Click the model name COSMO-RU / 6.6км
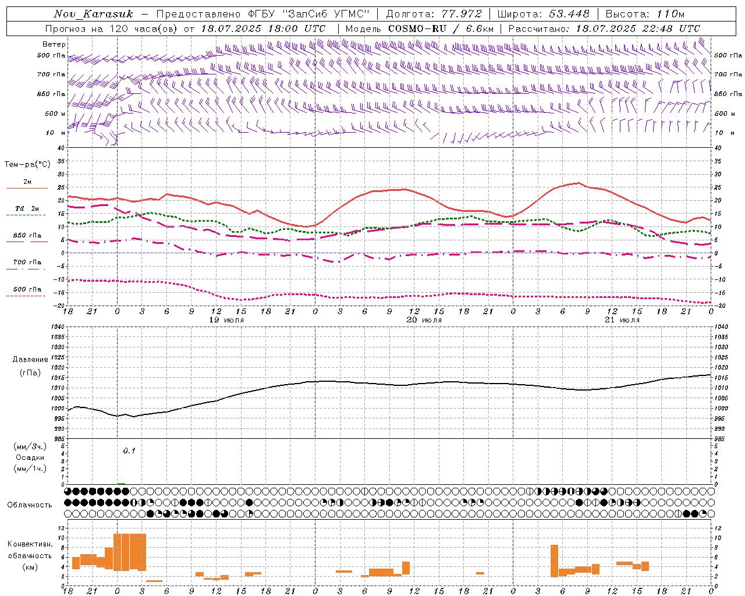Viewport: 745px width, 596px height. click(441, 29)
